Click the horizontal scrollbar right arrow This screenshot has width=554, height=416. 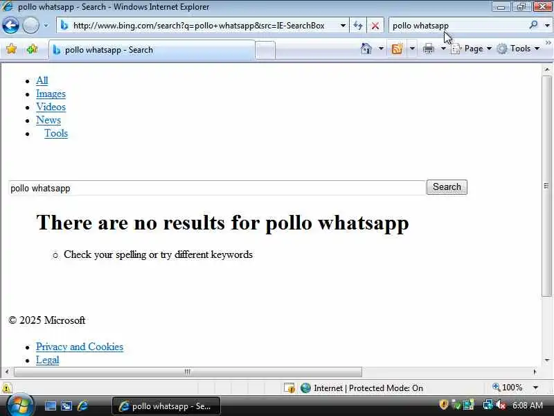[x=535, y=372]
